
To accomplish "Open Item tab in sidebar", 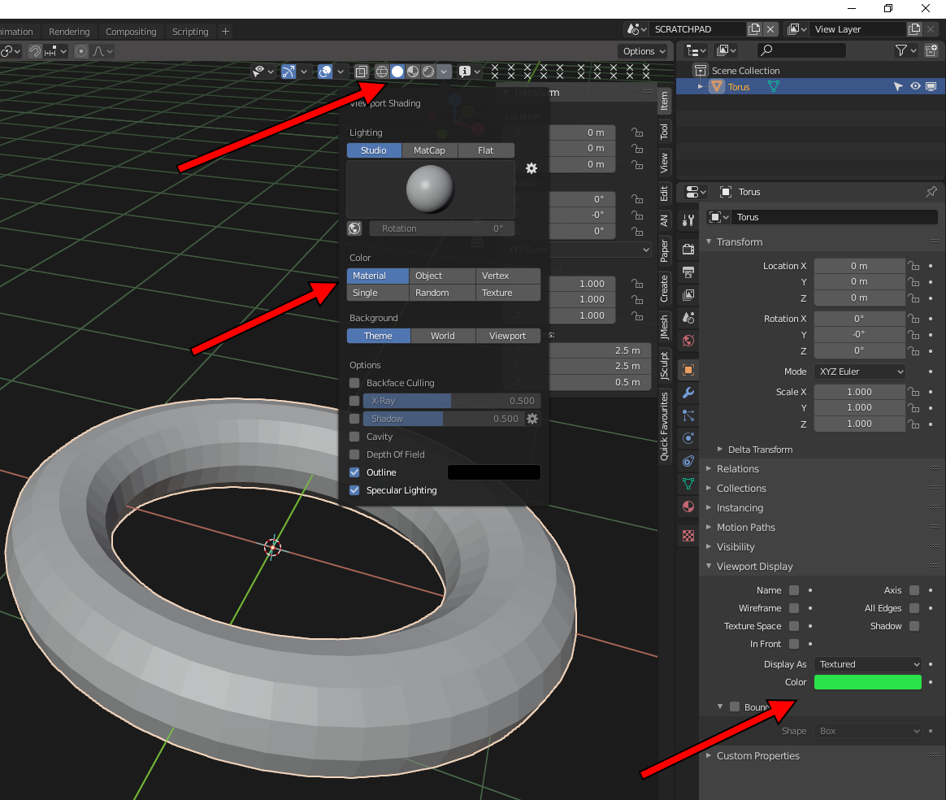I will [x=664, y=100].
